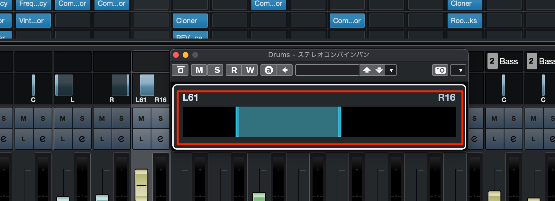The height and width of the screenshot is (201, 555).
Task: Click the circled 'a' automation icon
Action: 269,70
